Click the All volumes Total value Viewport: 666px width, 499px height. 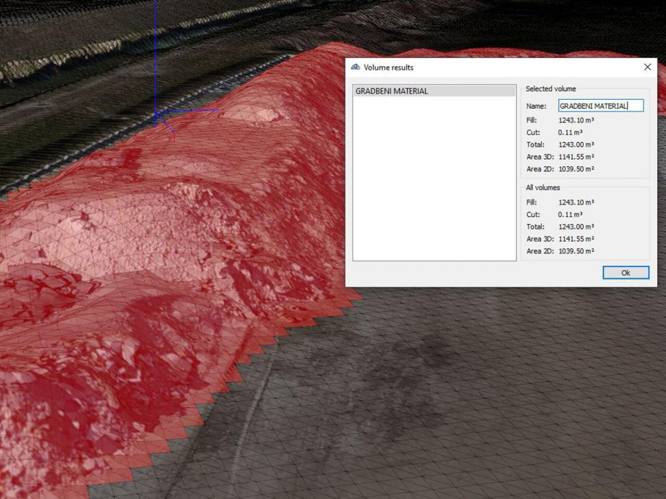click(x=576, y=227)
